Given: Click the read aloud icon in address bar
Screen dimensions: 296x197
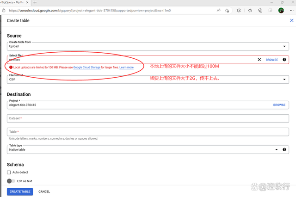Looking at the screenshot, I should [x=218, y=11].
